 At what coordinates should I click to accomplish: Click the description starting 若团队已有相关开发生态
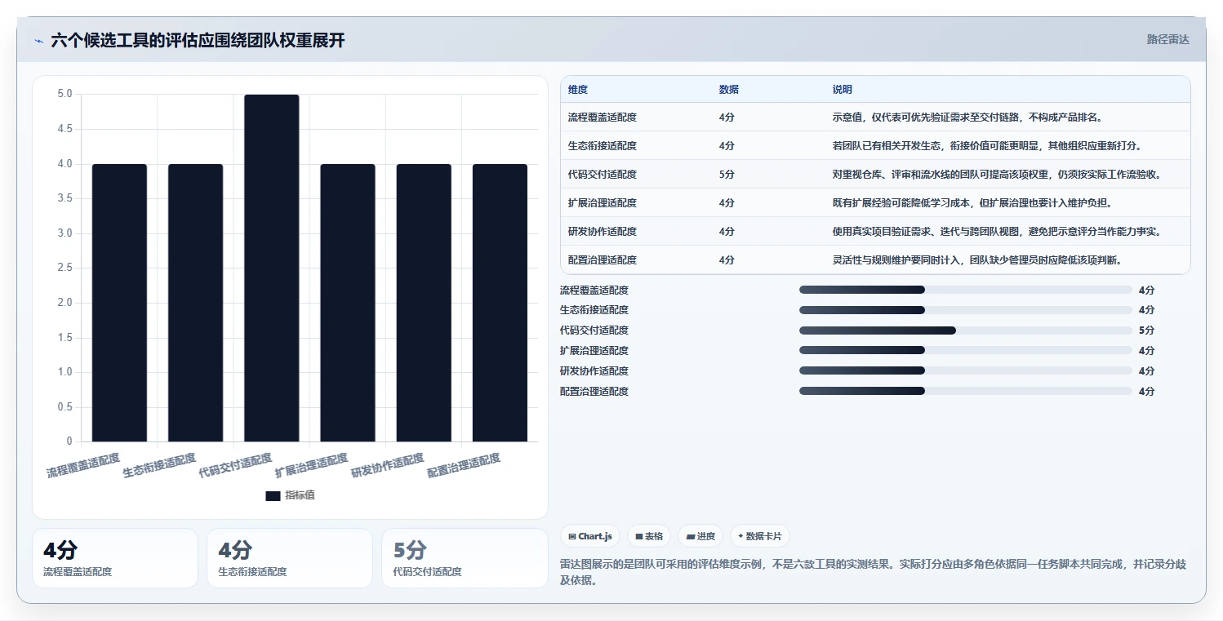[x=987, y=146]
